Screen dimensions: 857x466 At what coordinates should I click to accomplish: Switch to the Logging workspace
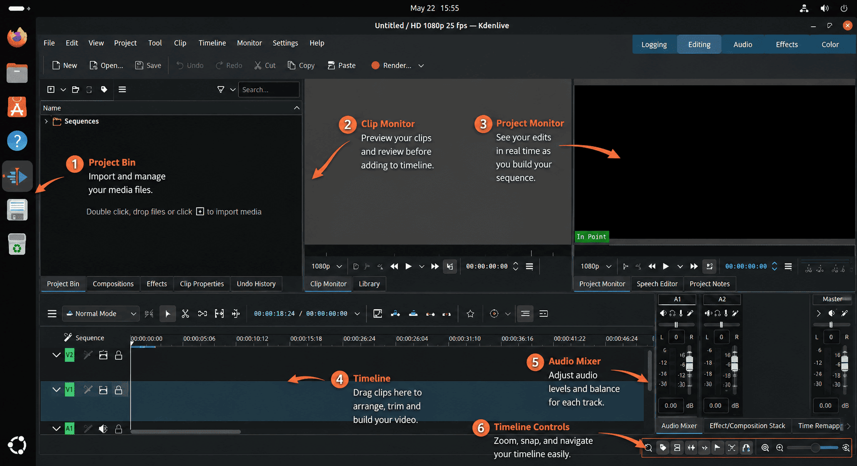pos(654,44)
